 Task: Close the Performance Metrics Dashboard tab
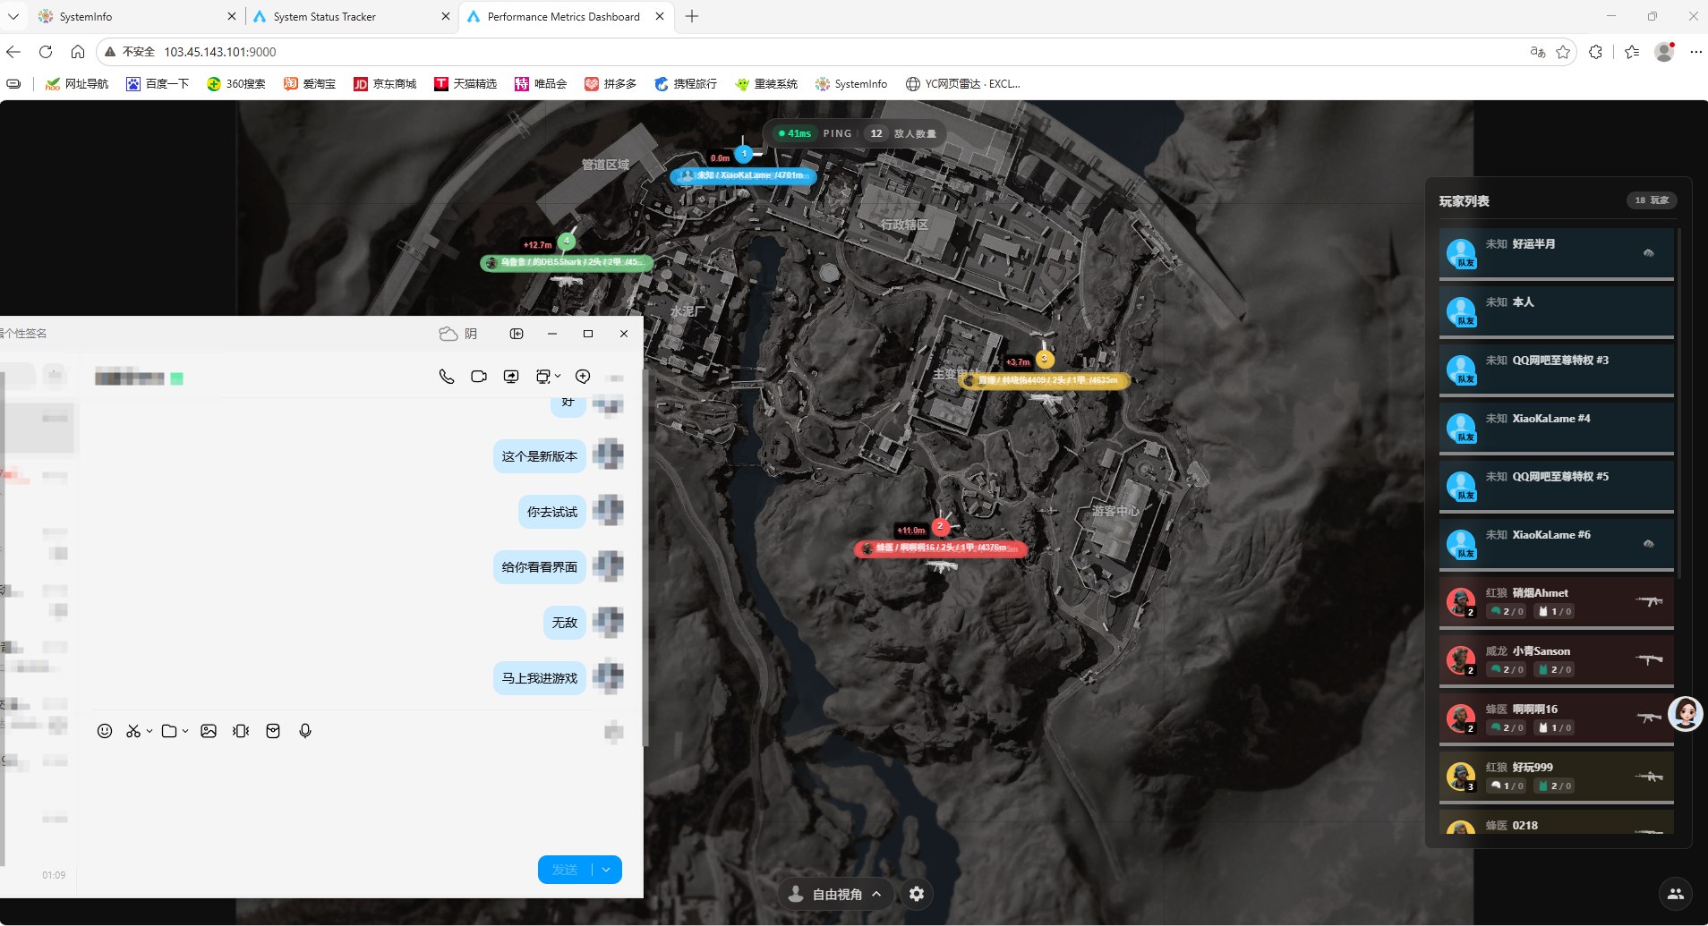click(660, 16)
